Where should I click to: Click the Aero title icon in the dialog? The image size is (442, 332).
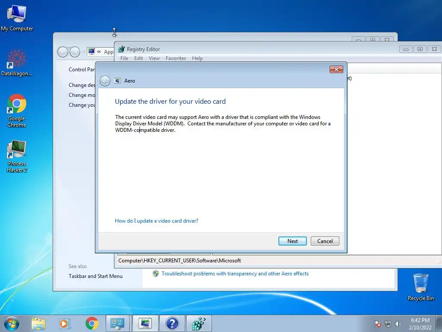(x=117, y=81)
